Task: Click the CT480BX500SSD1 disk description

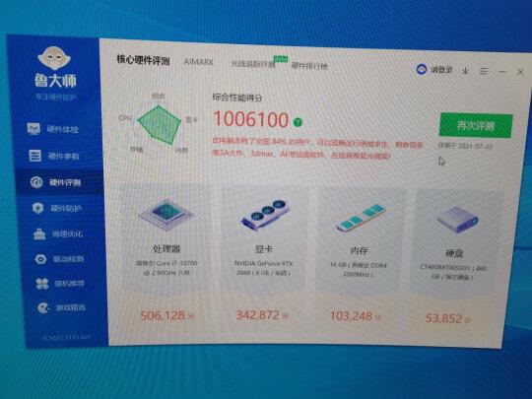Action: (x=453, y=272)
